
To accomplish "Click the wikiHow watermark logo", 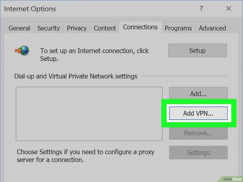I will tap(232, 179).
